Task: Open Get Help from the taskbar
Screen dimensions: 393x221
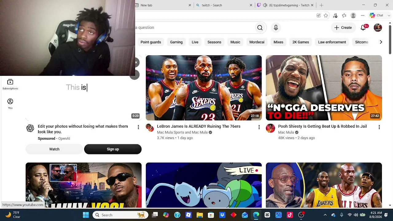Action: tap(177, 215)
